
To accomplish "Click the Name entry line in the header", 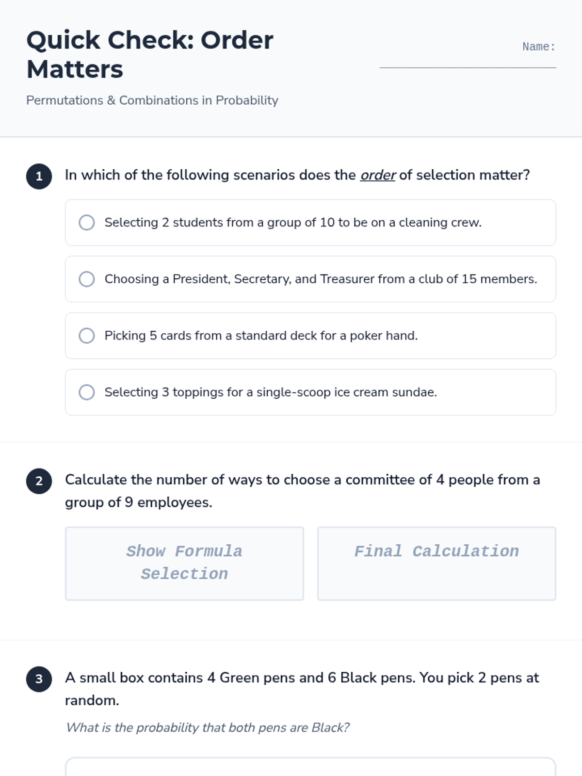I will click(x=468, y=62).
